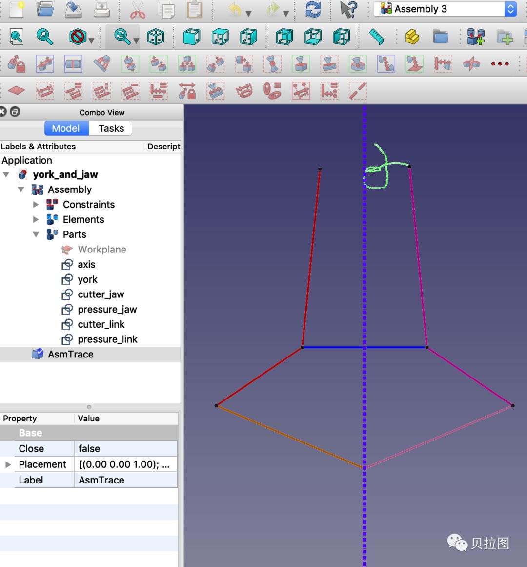Screen dimensions: 527x567
Task: Collapse the Assembly tree node
Action: (x=21, y=189)
